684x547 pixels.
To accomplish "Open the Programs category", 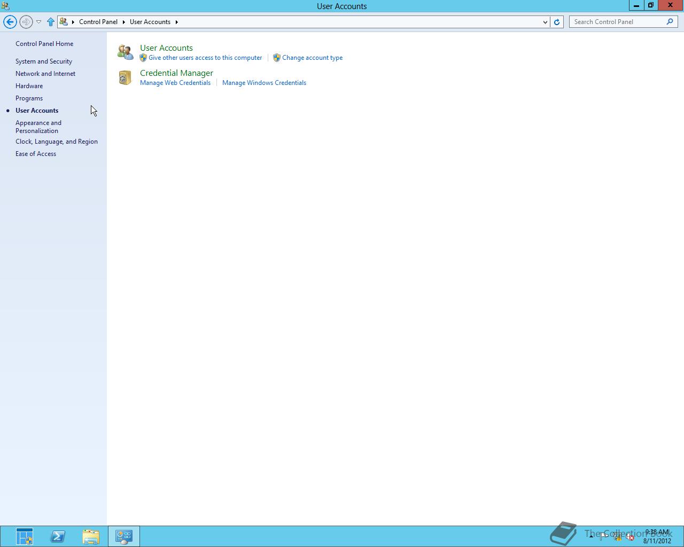I will coord(29,98).
